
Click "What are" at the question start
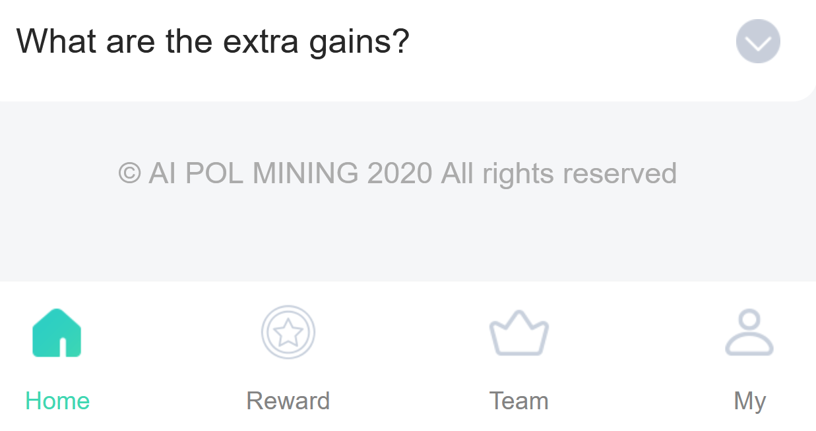click(85, 41)
